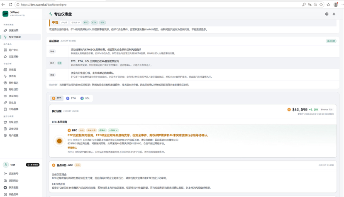Open the browser profile avatar

(336, 5)
